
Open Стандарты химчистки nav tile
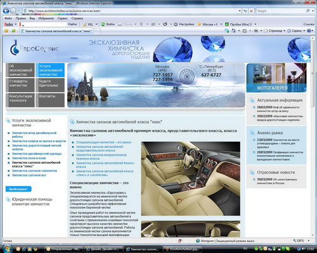tap(20, 85)
